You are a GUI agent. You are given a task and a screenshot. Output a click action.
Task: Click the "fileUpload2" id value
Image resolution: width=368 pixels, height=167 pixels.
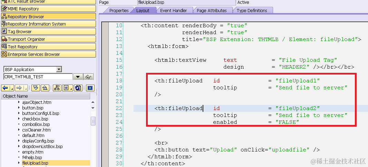(x=298, y=108)
